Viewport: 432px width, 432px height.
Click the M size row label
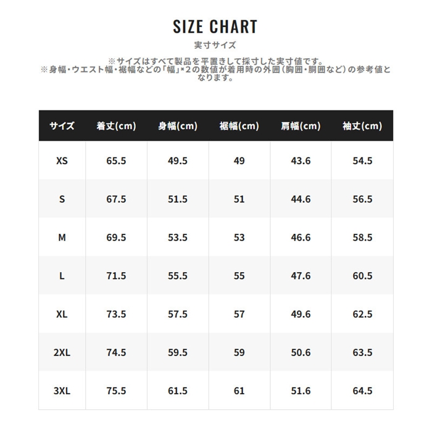[x=62, y=237]
